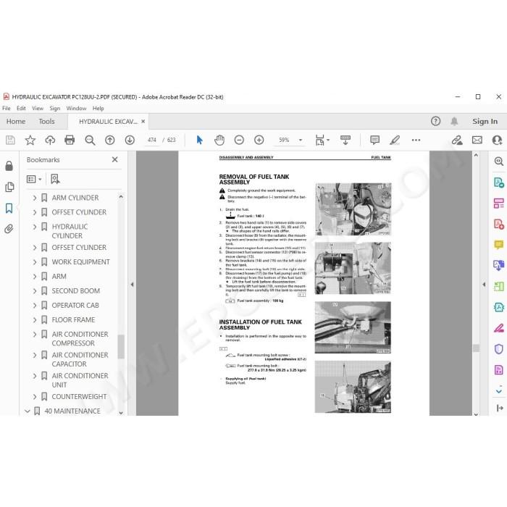This screenshot has width=507, height=507.
Task: Click the Save file icon
Action: point(10,140)
